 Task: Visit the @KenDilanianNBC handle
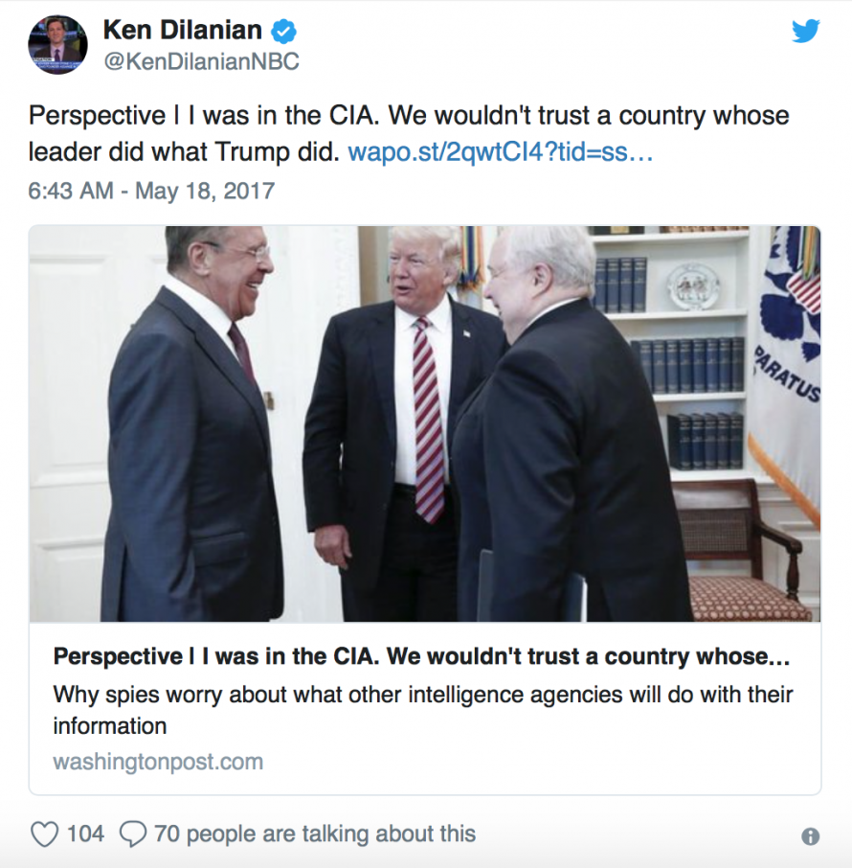point(202,61)
